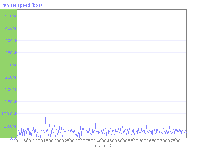Click the 2500 x-axis tick label
Image resolution: width=203 pixels, height=152 pixels.
69,141
